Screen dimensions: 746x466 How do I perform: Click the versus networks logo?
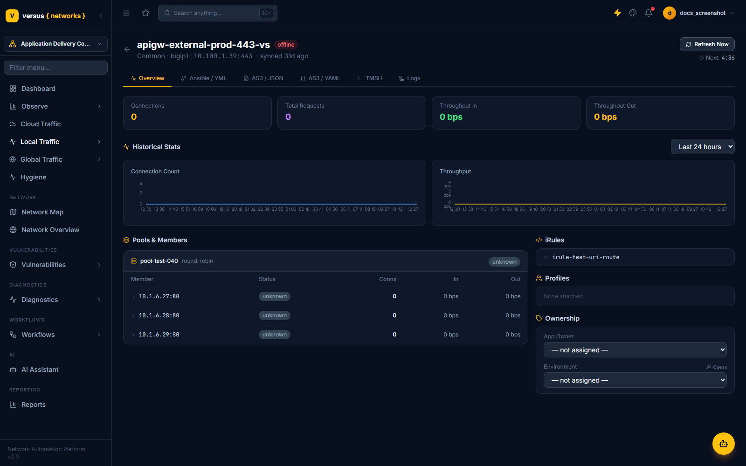[x=46, y=16]
